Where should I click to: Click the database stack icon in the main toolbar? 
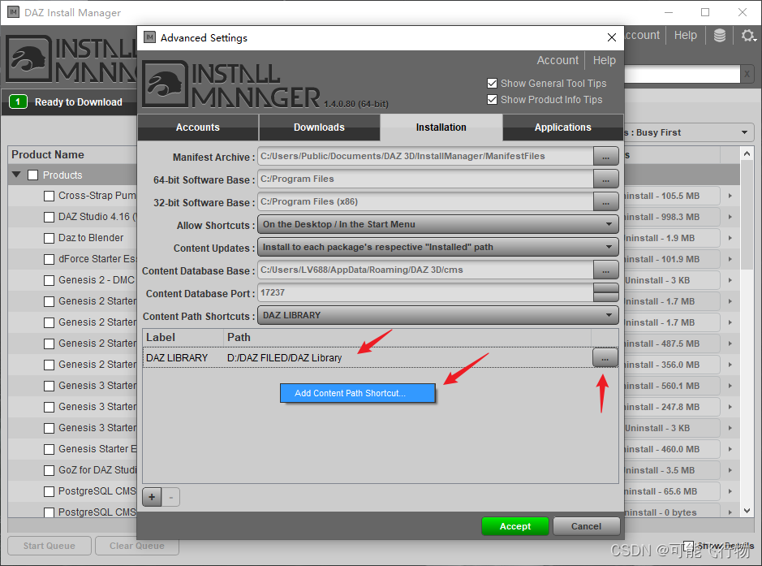pos(719,36)
